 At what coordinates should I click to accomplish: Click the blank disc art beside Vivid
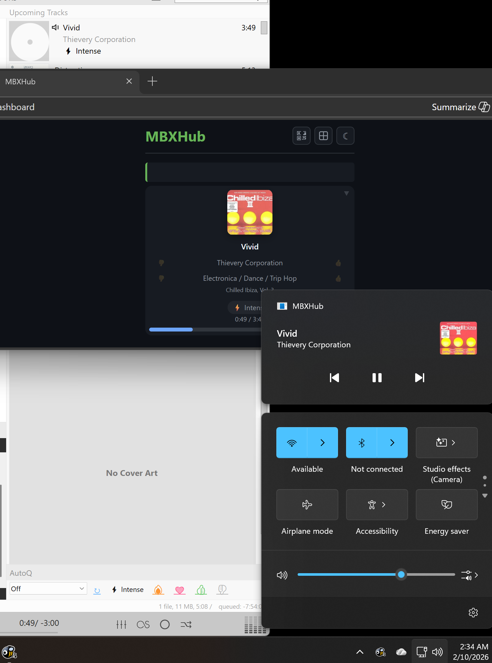coord(29,41)
